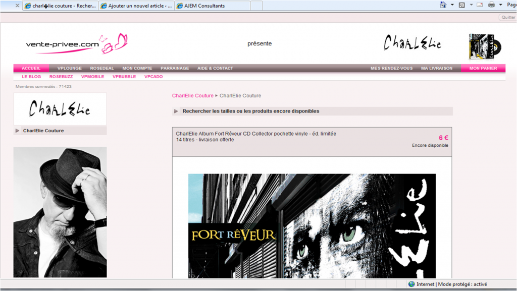Open ROSEDEAL in navigation bar

pyautogui.click(x=102, y=68)
